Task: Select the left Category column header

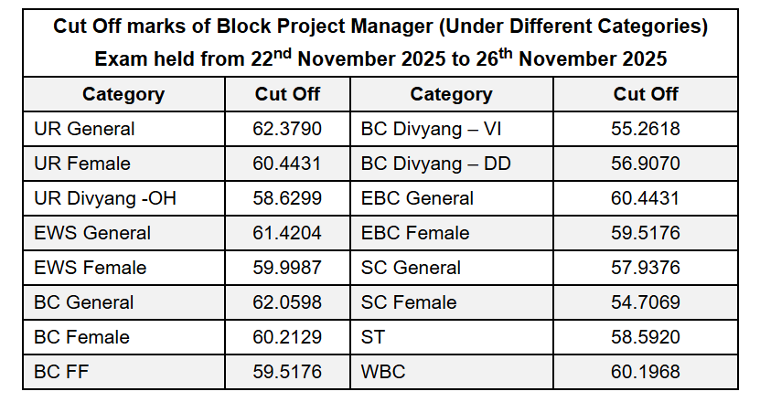Action: click(x=123, y=94)
